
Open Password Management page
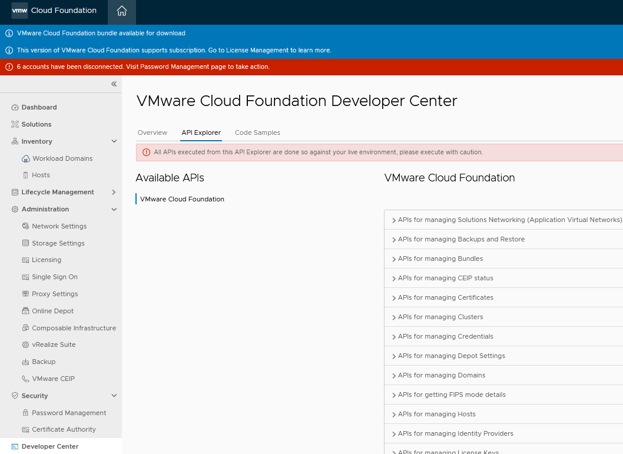click(x=69, y=413)
